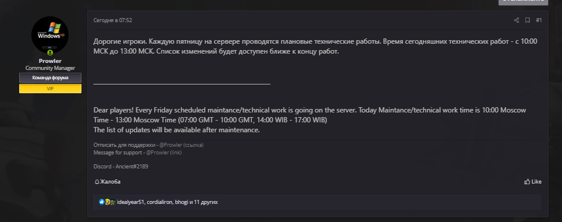Open permalink #1 of the post

(539, 20)
